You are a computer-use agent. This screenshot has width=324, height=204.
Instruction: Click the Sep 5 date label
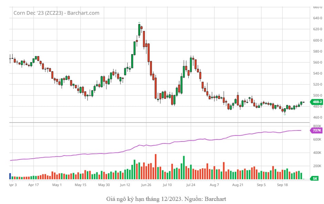[261, 185]
